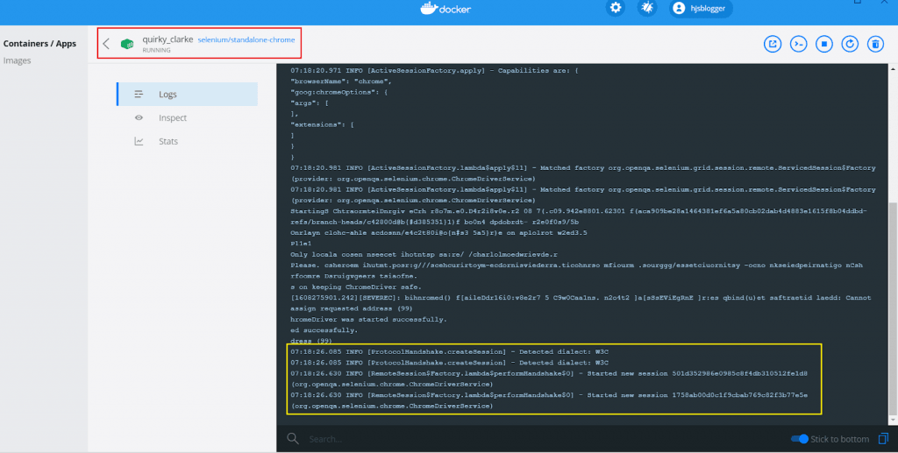The height and width of the screenshot is (453, 898).
Task: Click the log search magnifier icon
Action: coord(293,439)
